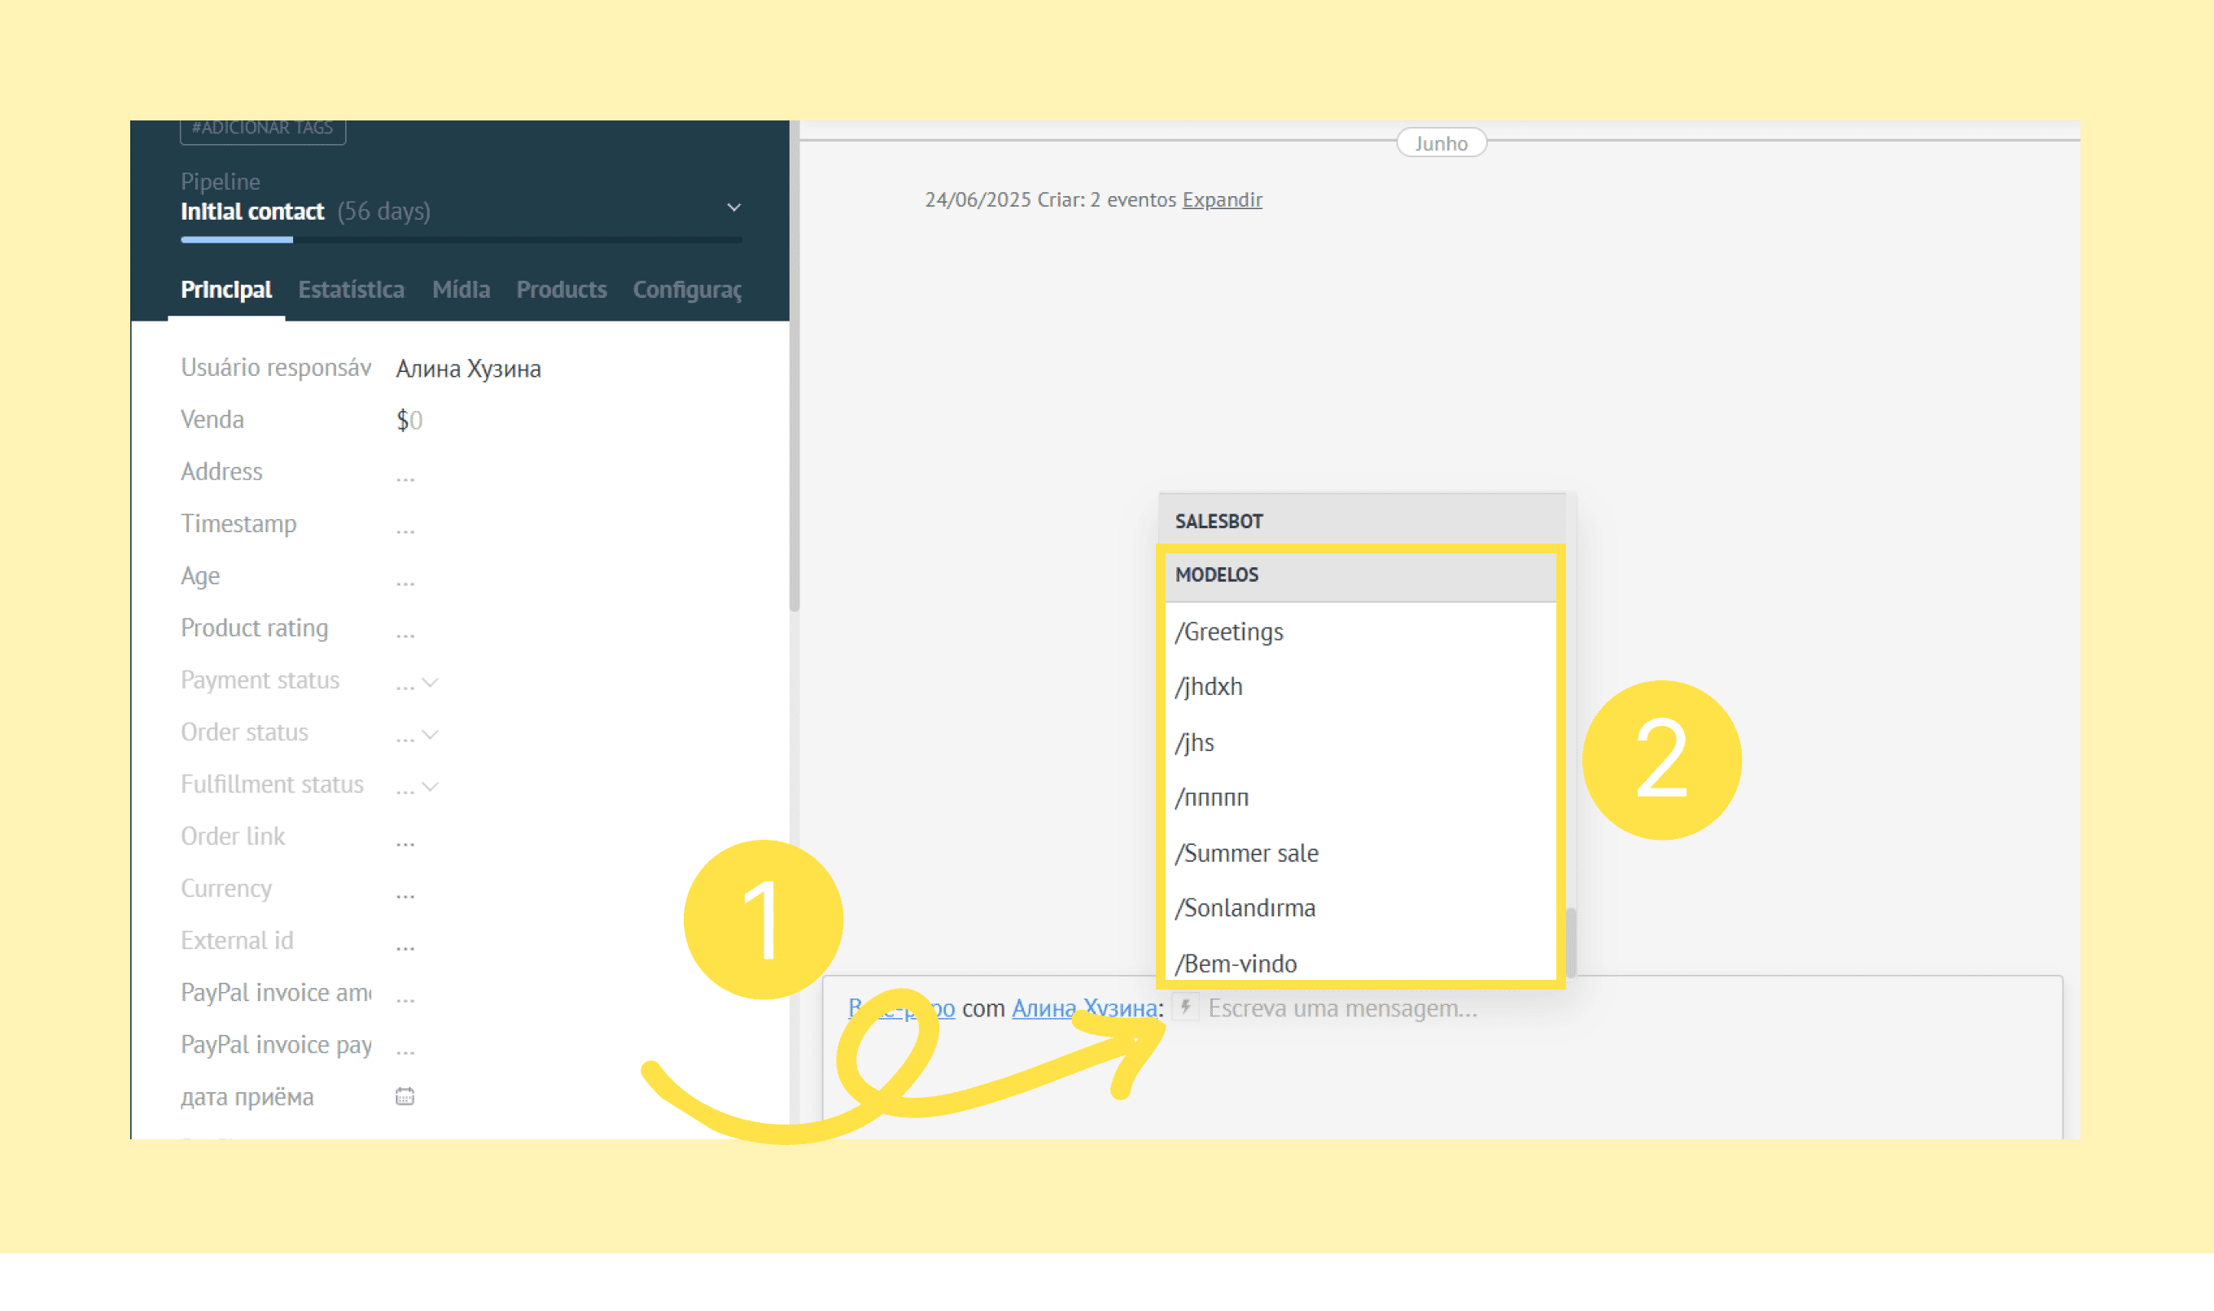Click the Expandir events link
This screenshot has height=1311, width=2214.
point(1222,199)
